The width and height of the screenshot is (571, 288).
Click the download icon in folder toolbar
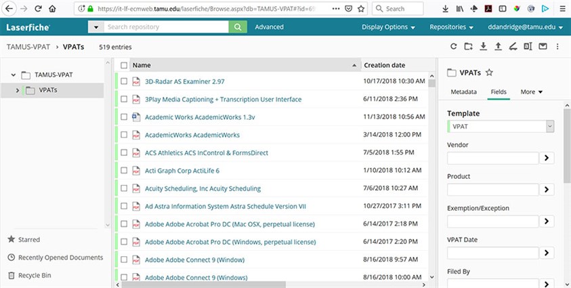click(483, 46)
